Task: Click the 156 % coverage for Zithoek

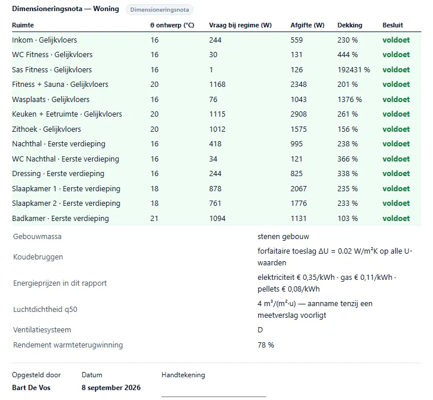Action: tap(348, 129)
